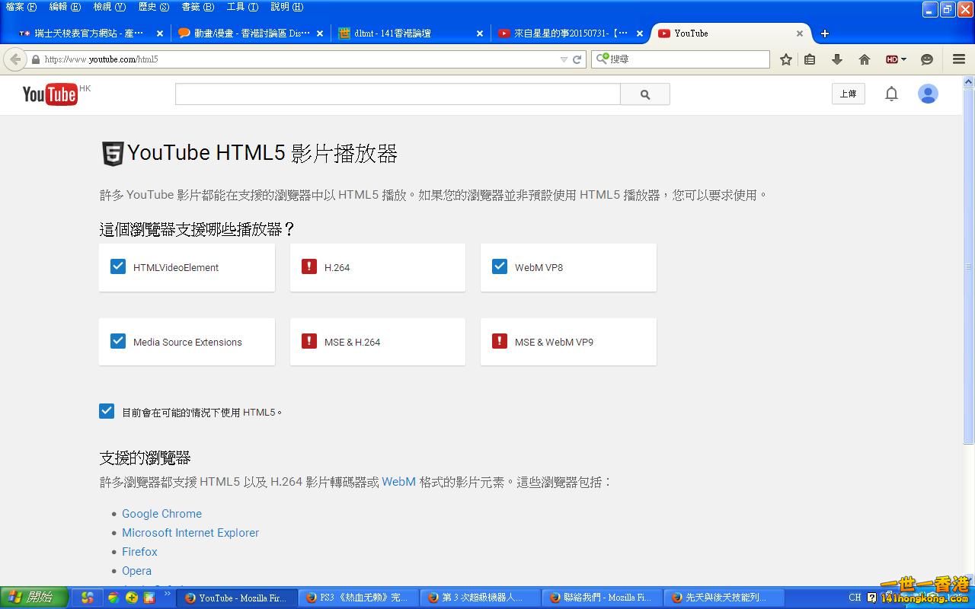
Task: Reload the page with refresh icon
Action: (577, 59)
